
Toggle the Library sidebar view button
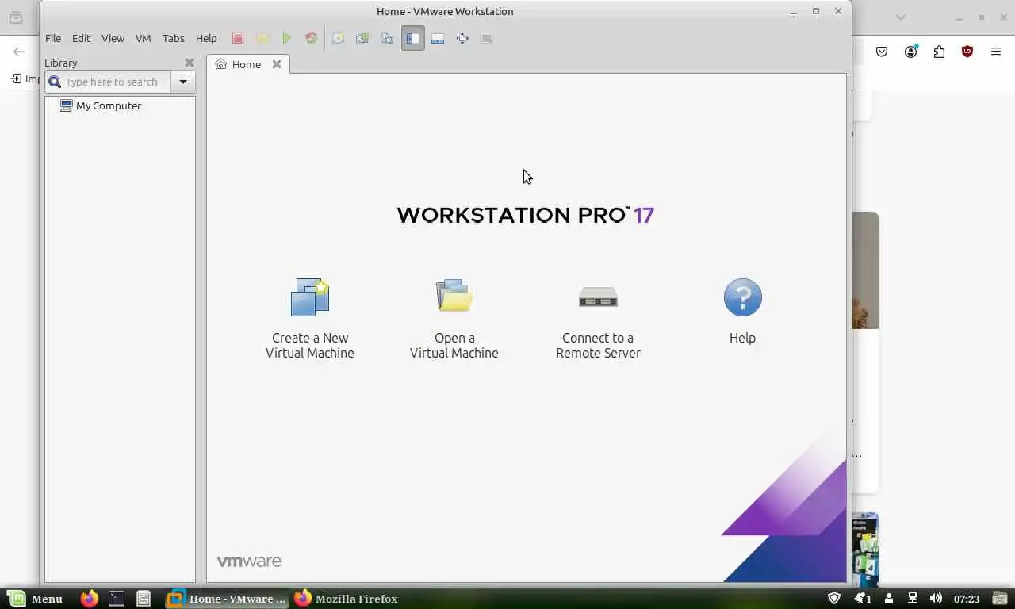coord(413,38)
